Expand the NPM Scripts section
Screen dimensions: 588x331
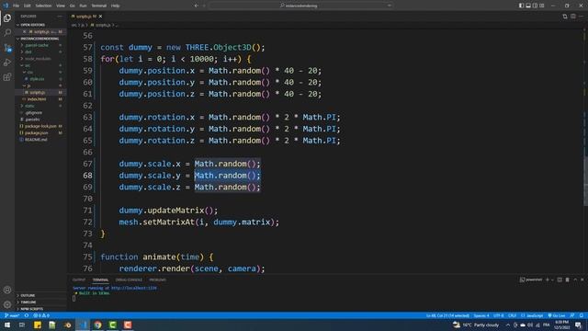click(31, 309)
